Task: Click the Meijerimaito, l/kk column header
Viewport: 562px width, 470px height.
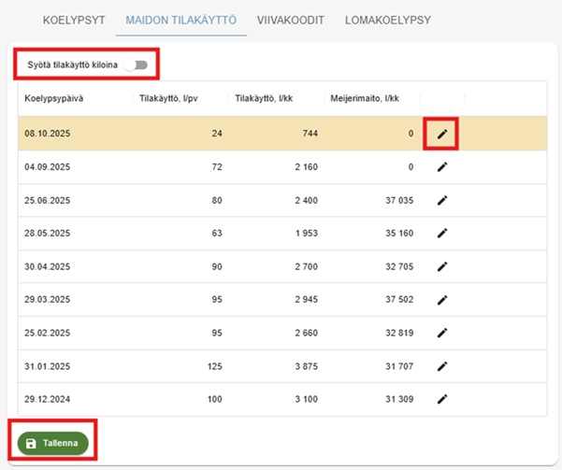Action: click(x=364, y=98)
